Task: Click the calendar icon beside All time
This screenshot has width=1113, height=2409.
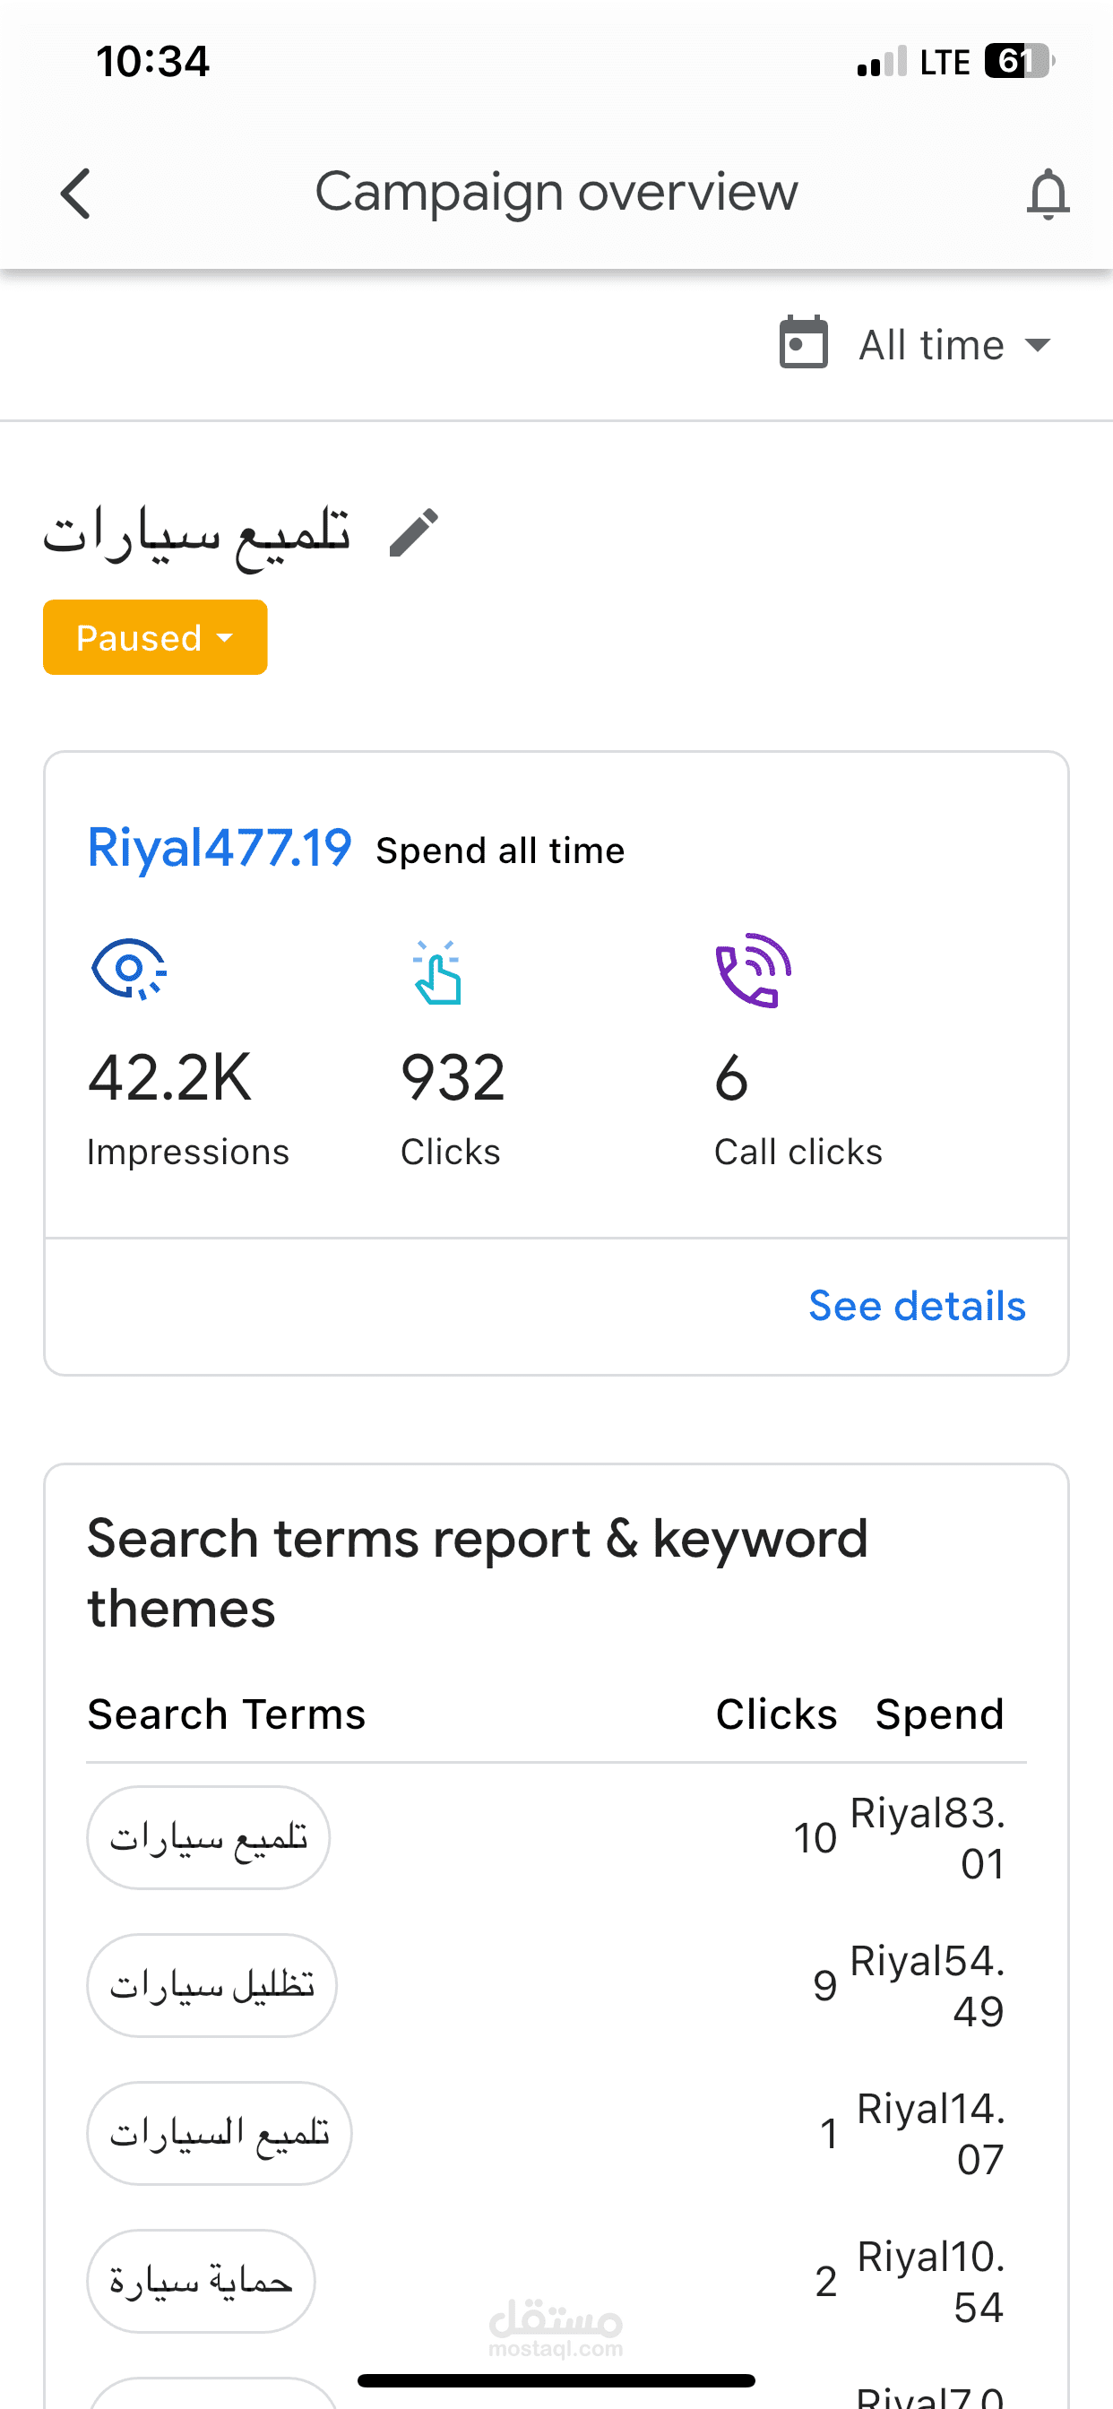Action: tap(804, 342)
